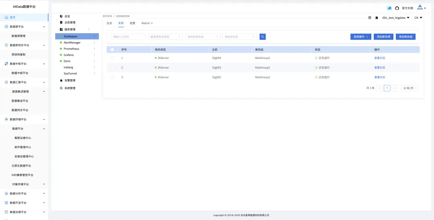Open the more-options dots for AlertManager
This screenshot has width=434, height=220.
coord(94,42)
